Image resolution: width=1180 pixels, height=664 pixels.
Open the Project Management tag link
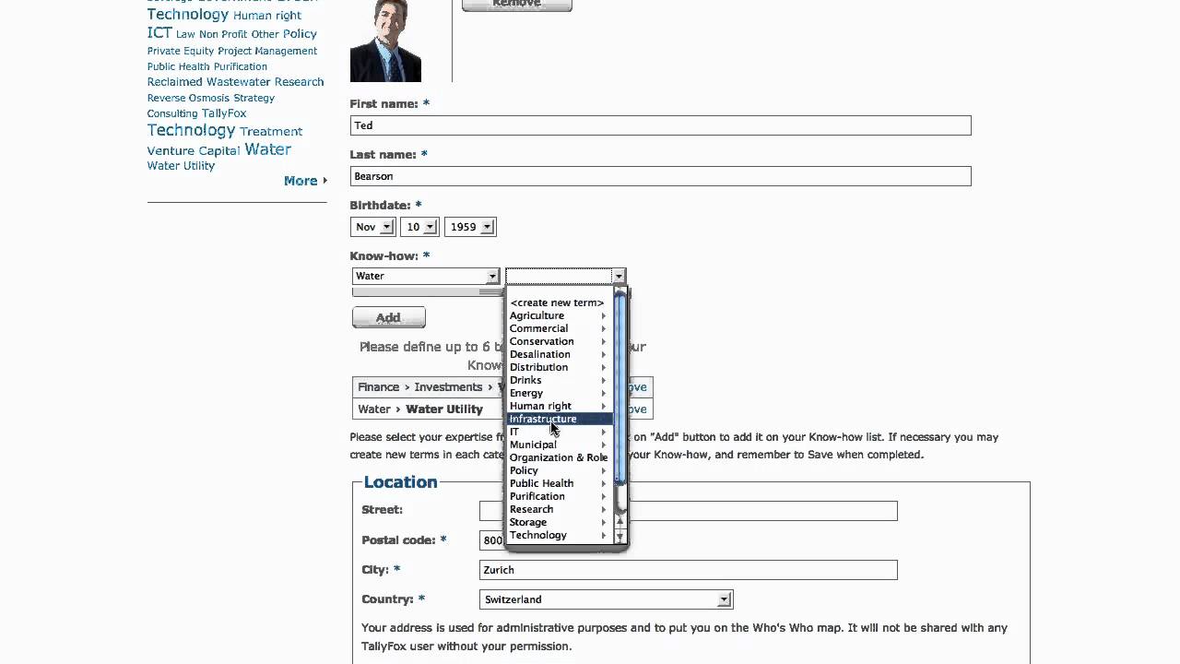point(267,51)
